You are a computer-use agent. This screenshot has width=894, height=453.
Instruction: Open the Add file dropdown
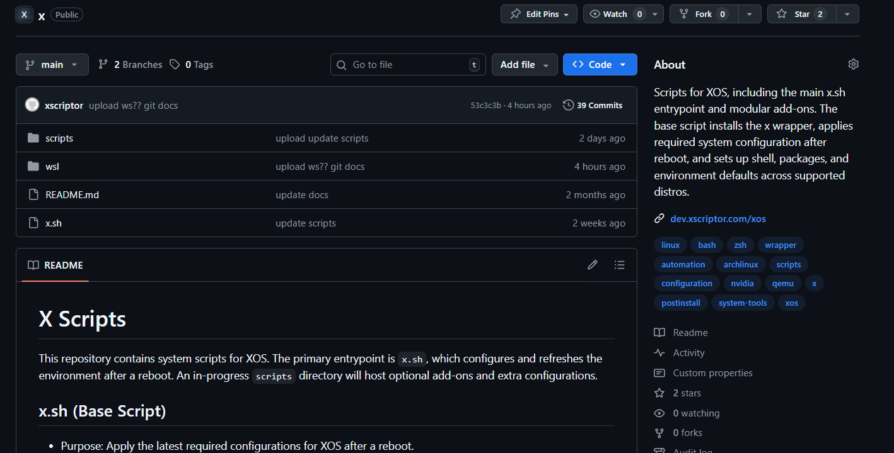pyautogui.click(x=524, y=64)
